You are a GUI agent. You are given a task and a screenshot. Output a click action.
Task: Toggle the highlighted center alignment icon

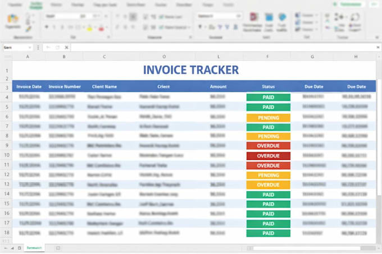pos(133,16)
